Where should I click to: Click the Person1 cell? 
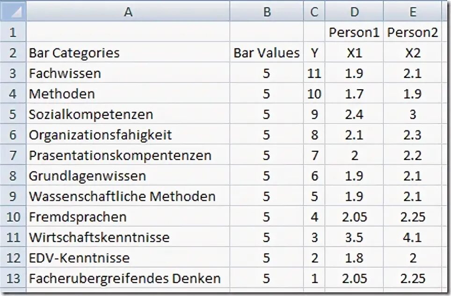coord(354,32)
